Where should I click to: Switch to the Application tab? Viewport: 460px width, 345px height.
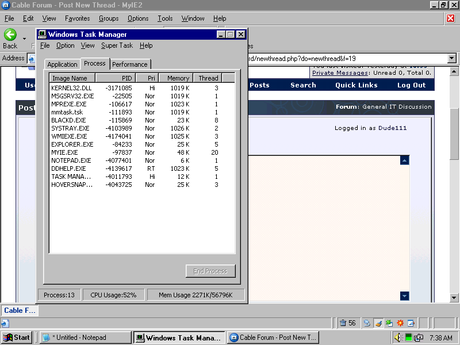[62, 64]
